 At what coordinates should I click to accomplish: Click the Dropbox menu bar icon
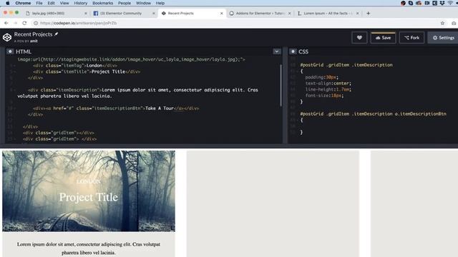(x=442, y=3)
